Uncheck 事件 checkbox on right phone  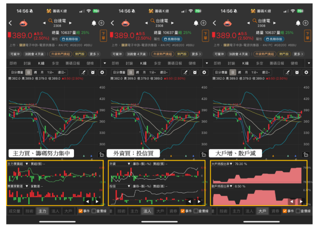(x=285, y=211)
